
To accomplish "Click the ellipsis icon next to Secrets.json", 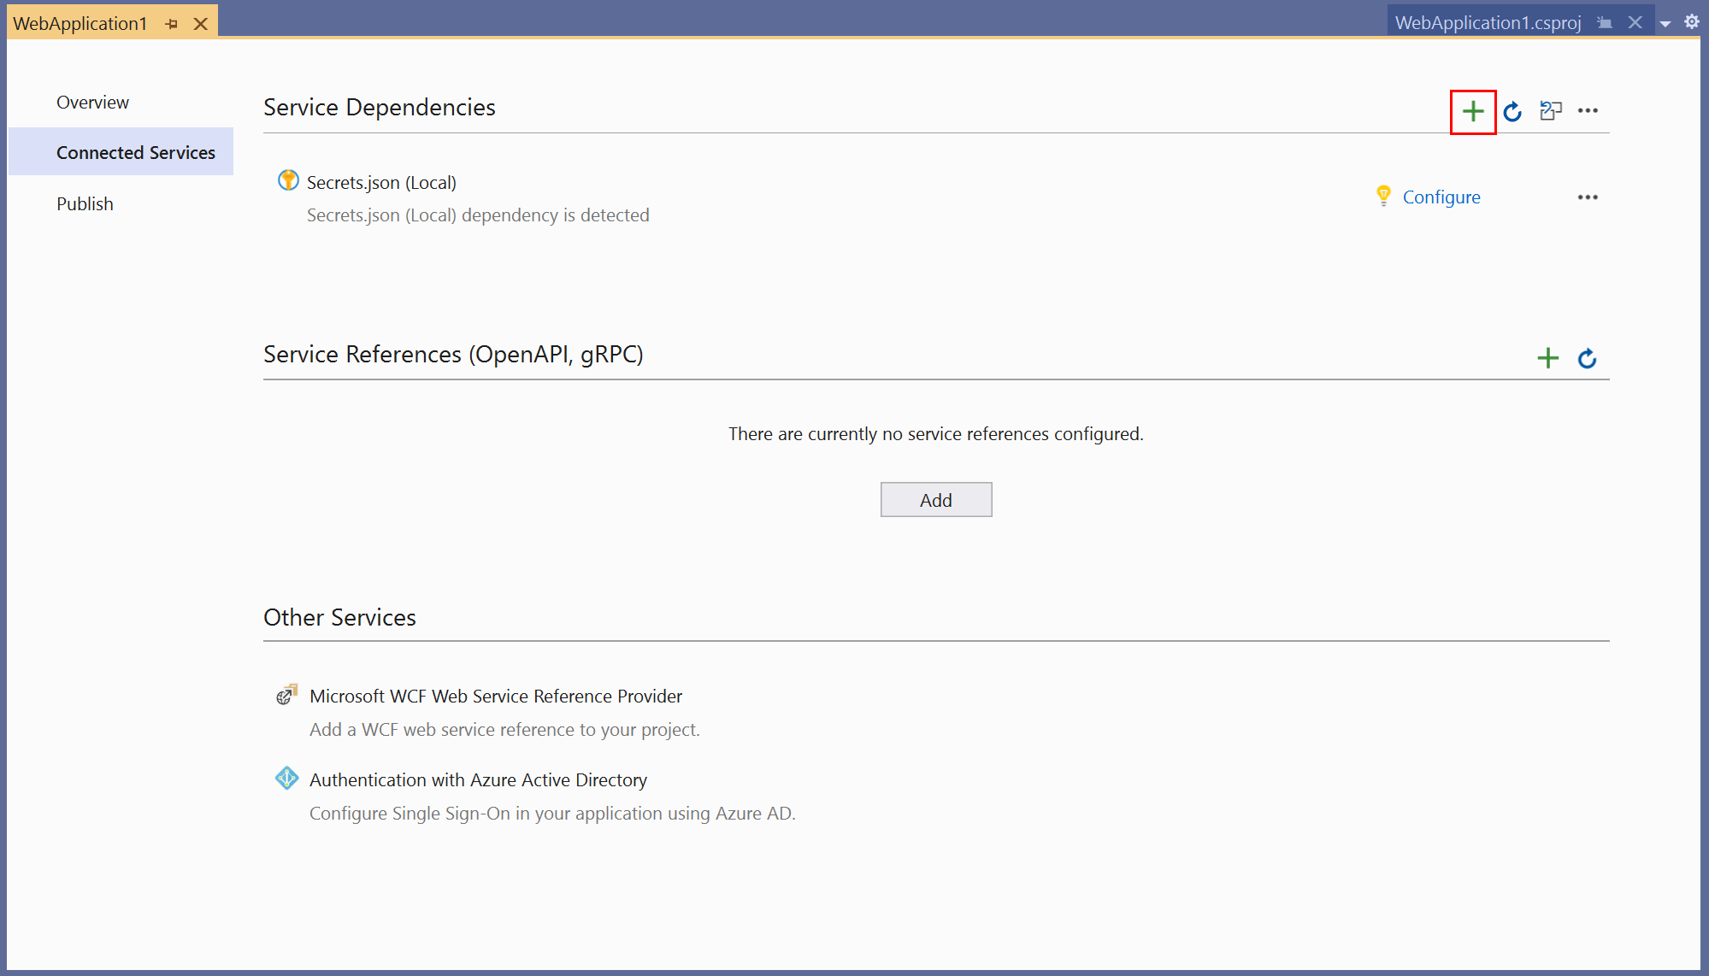I will tap(1587, 197).
